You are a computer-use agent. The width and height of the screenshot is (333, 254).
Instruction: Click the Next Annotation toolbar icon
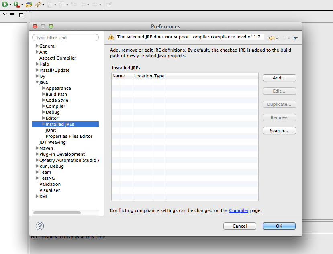49,4
